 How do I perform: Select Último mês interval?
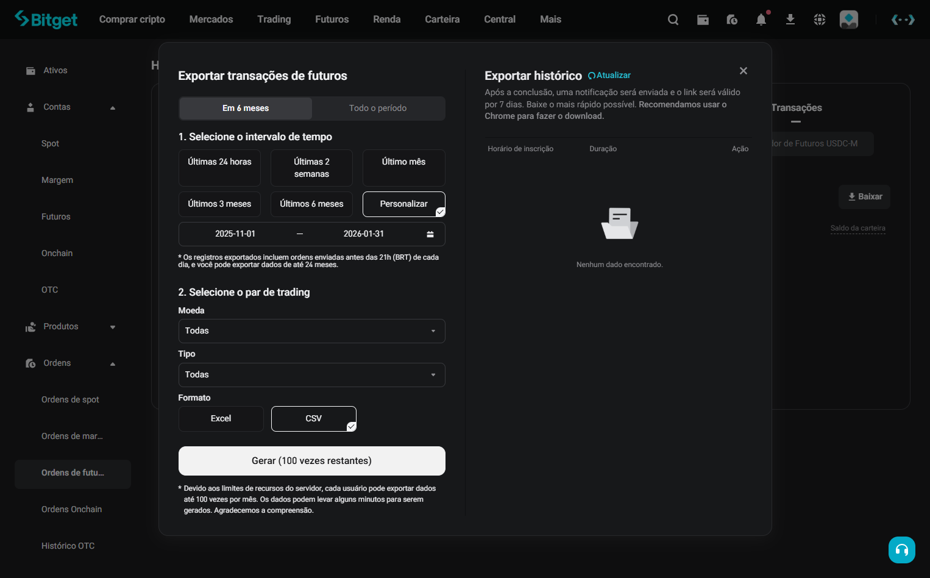pos(403,168)
